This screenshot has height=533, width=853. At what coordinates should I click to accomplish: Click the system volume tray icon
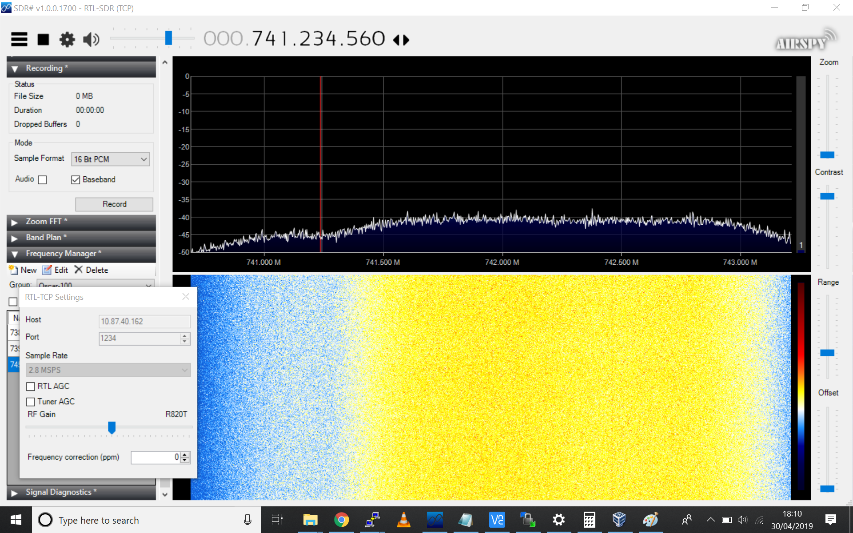coord(742,520)
